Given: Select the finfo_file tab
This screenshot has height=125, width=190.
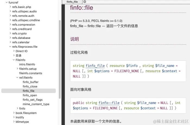Looking at the screenshot, I should 72,2.
